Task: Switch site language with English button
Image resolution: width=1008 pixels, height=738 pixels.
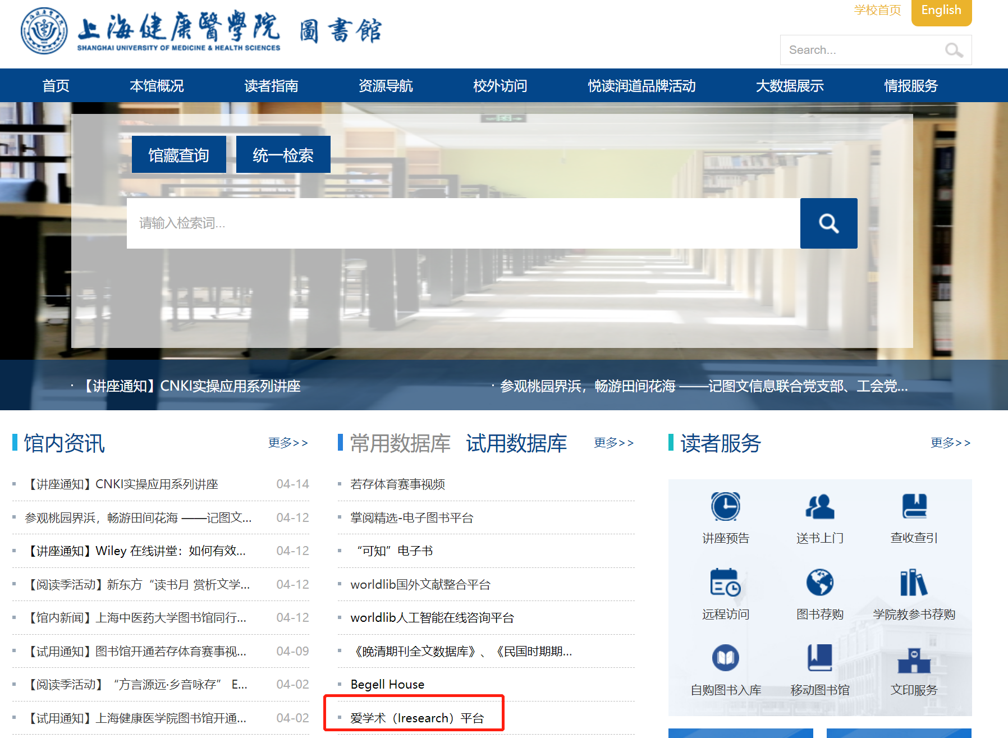Action: click(x=941, y=11)
